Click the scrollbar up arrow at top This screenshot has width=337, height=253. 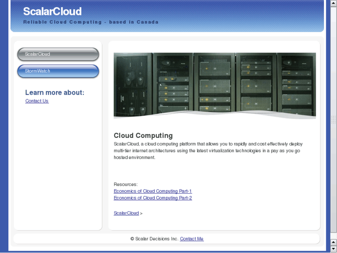point(334,3)
